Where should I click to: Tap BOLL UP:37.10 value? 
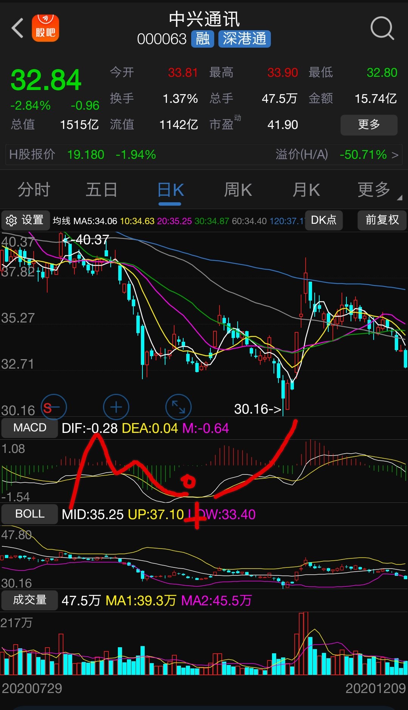156,515
